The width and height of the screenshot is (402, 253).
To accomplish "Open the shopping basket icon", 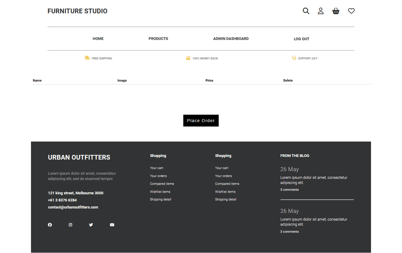I will (x=336, y=11).
